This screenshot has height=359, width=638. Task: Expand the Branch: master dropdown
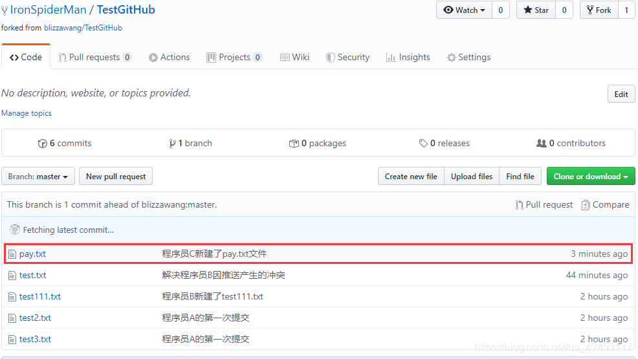point(38,177)
